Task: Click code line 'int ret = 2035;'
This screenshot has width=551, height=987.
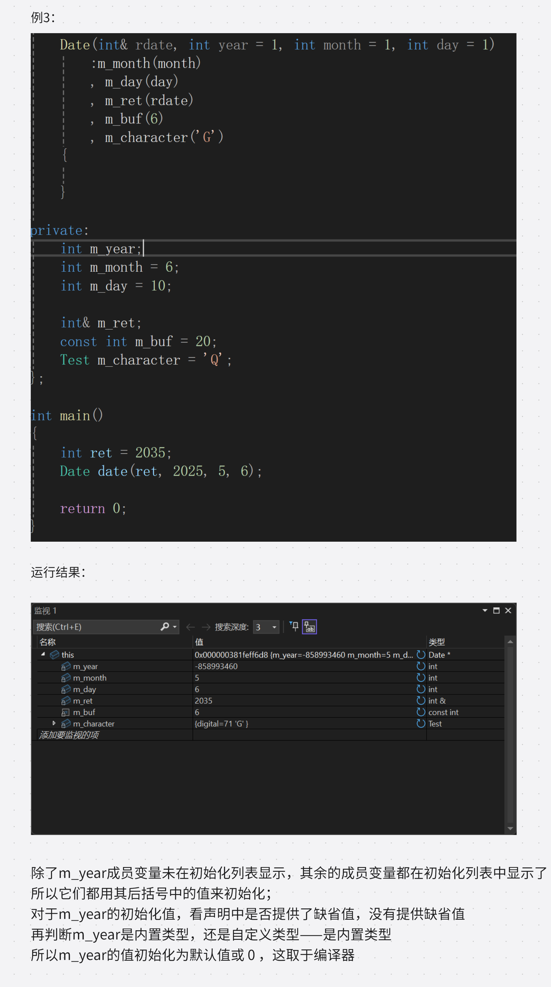Action: [116, 452]
